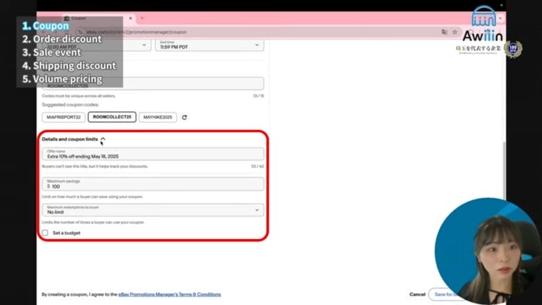Choose suggested code MIAFRISPORT22
The width and height of the screenshot is (542, 305).
coord(63,117)
